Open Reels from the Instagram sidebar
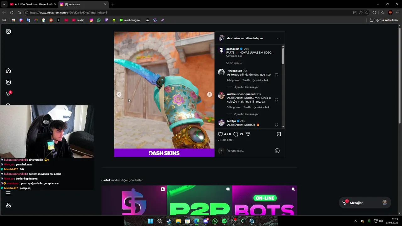This screenshot has height=226, width=402. [8, 82]
